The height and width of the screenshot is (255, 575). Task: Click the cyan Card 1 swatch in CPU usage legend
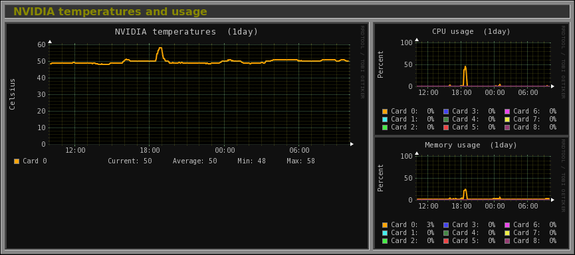(x=385, y=120)
